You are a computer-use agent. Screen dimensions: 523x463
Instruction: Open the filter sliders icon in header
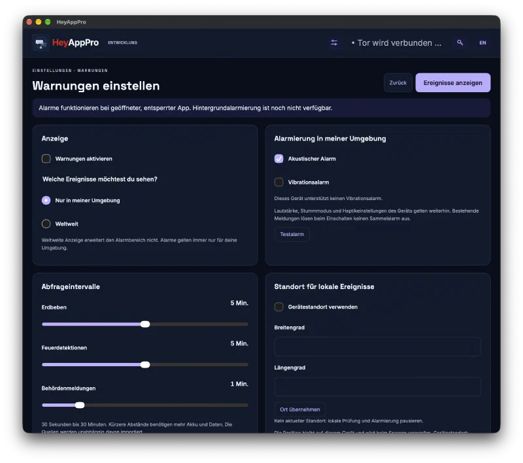tap(334, 43)
